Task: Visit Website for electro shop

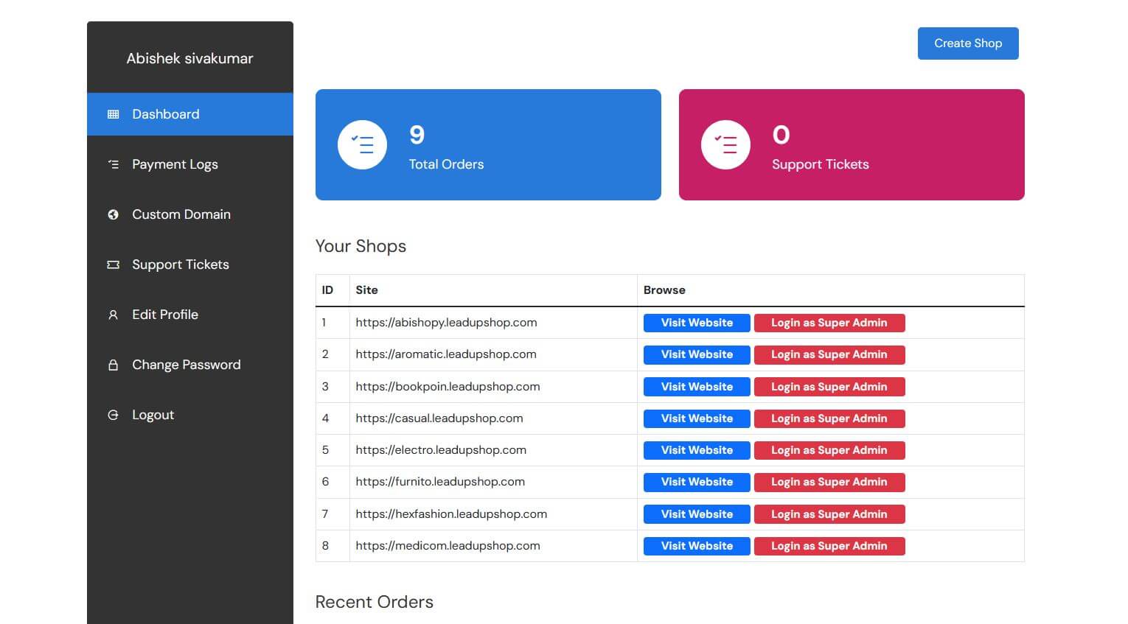Action: (697, 450)
